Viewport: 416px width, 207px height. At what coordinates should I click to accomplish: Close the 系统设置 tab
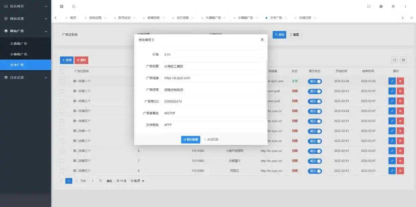click(x=105, y=18)
